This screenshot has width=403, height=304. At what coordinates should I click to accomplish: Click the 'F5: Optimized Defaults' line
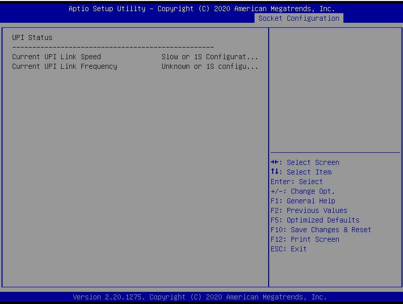pos(315,220)
